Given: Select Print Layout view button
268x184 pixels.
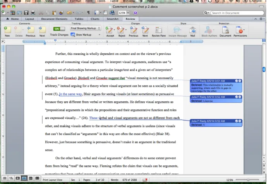Looking at the screenshot, I should coord(24,178).
